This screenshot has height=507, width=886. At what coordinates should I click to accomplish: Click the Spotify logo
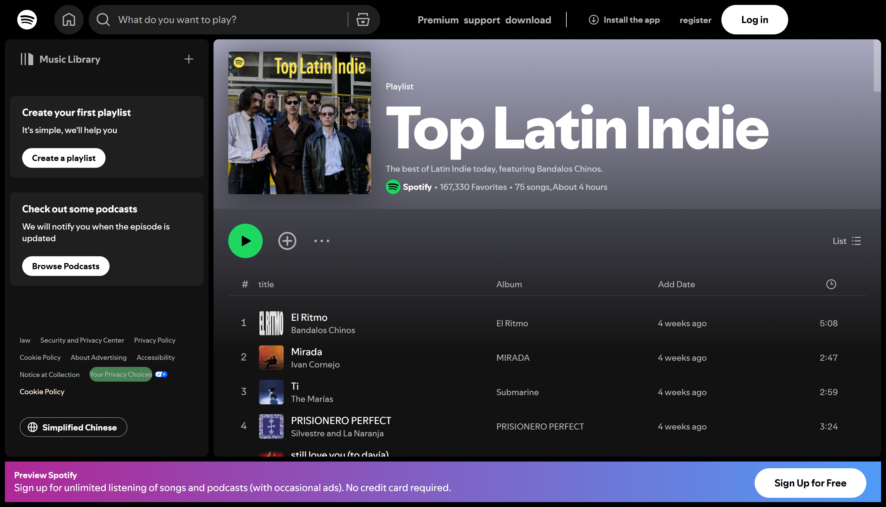[26, 19]
